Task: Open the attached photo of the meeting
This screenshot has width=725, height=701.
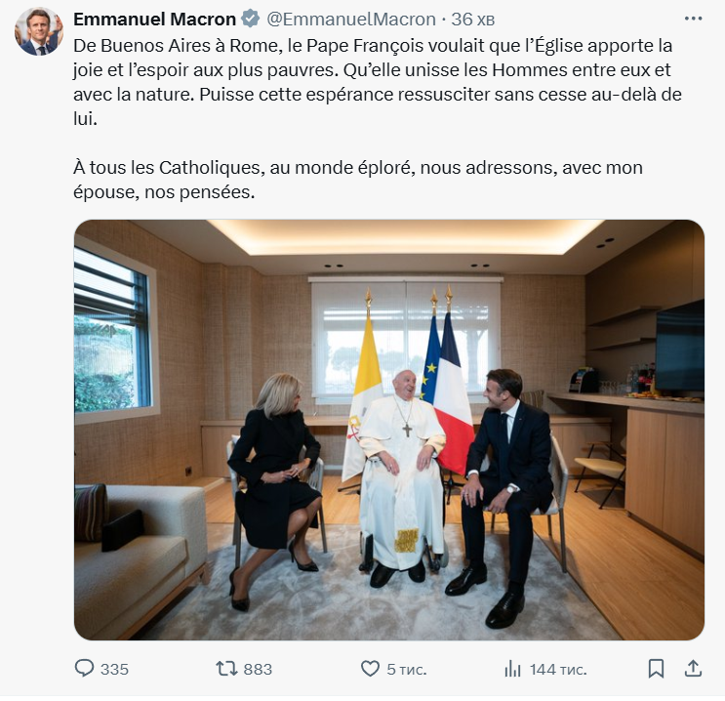Action: point(389,430)
